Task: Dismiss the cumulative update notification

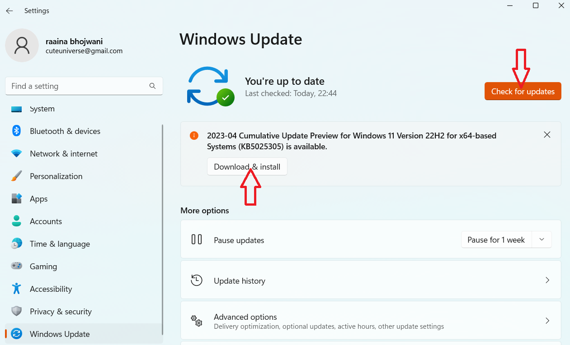Action: (547, 135)
